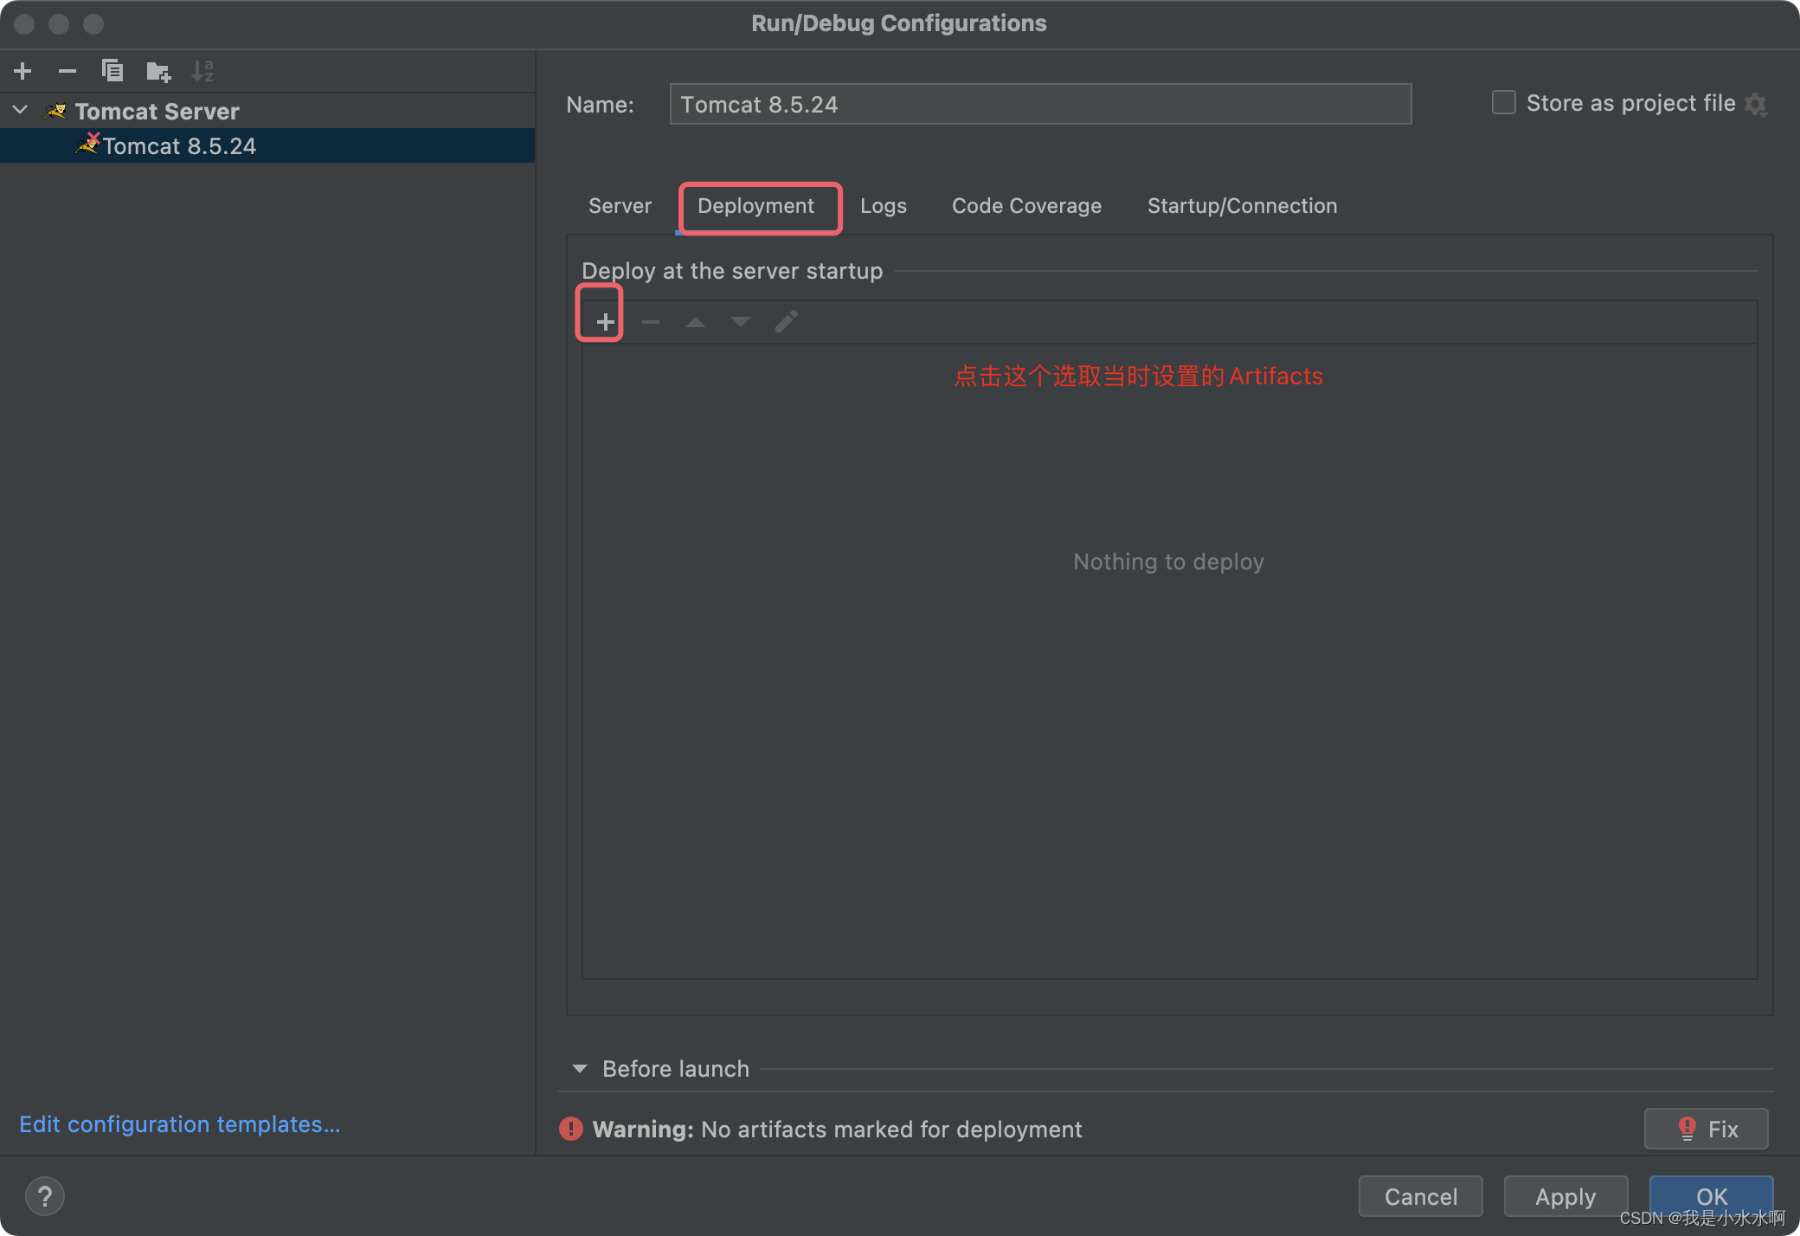The width and height of the screenshot is (1800, 1236).
Task: Move the deployment item down
Action: [741, 322]
